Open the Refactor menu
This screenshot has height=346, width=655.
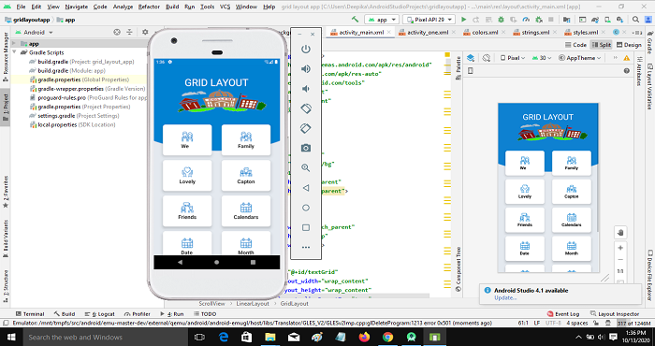click(x=149, y=7)
